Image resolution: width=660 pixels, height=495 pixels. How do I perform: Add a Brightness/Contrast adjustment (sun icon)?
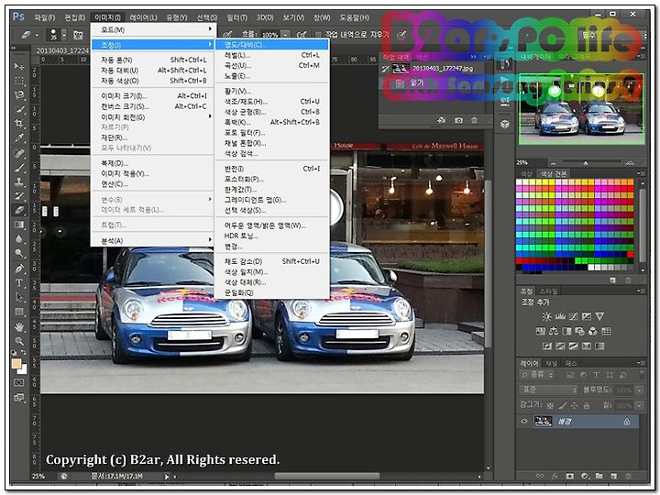click(546, 316)
